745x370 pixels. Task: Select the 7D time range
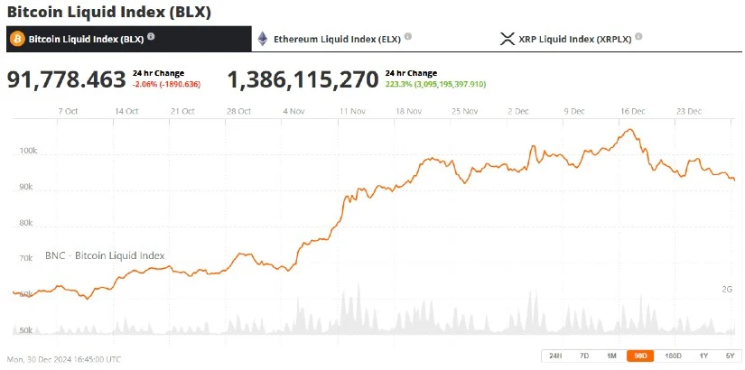point(584,356)
